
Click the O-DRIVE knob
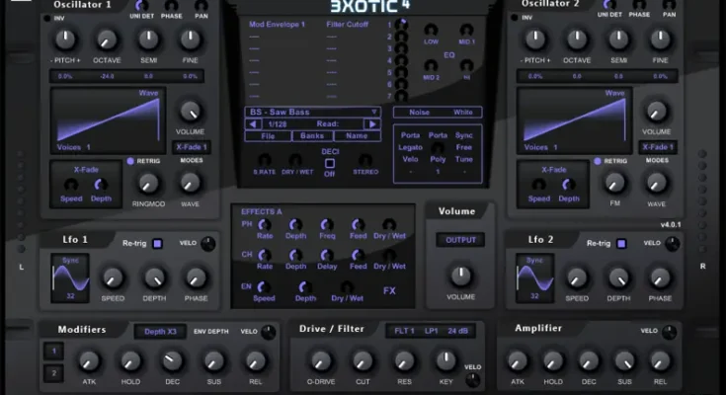coord(321,361)
